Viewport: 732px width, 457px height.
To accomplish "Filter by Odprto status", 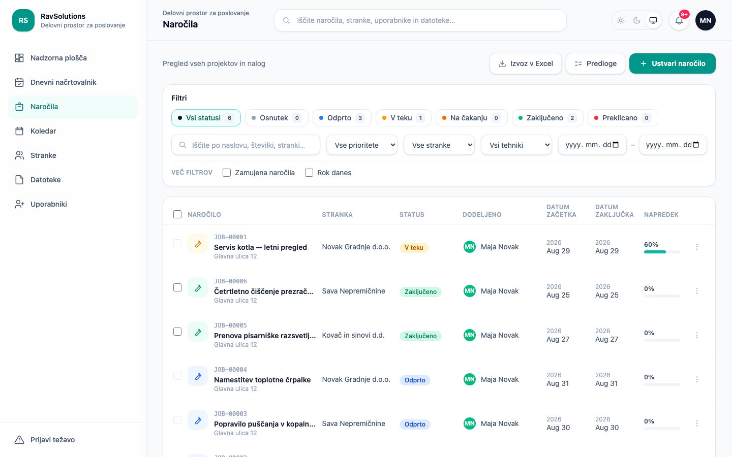I will click(342, 118).
